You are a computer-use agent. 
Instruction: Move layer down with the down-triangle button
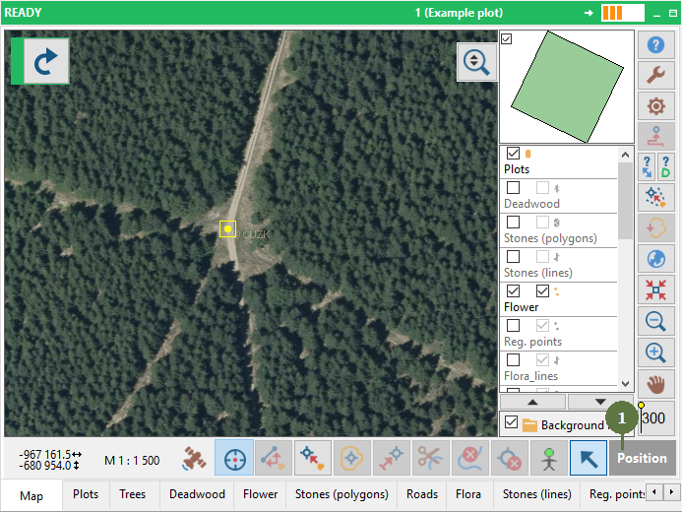coord(600,402)
